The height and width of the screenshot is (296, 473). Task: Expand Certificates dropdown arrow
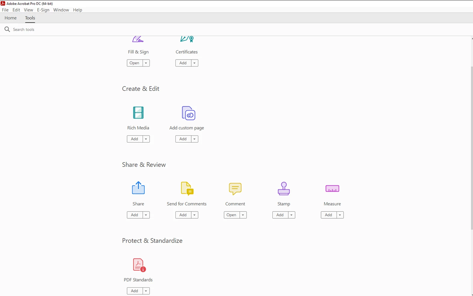[195, 63]
